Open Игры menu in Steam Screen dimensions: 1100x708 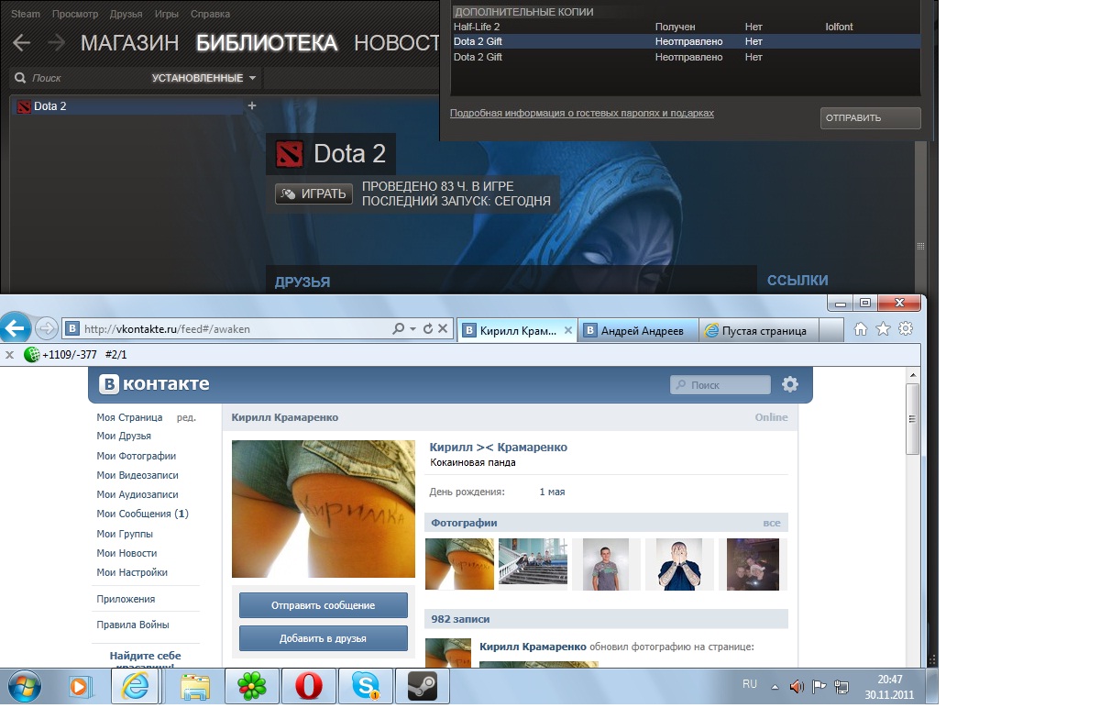[167, 15]
